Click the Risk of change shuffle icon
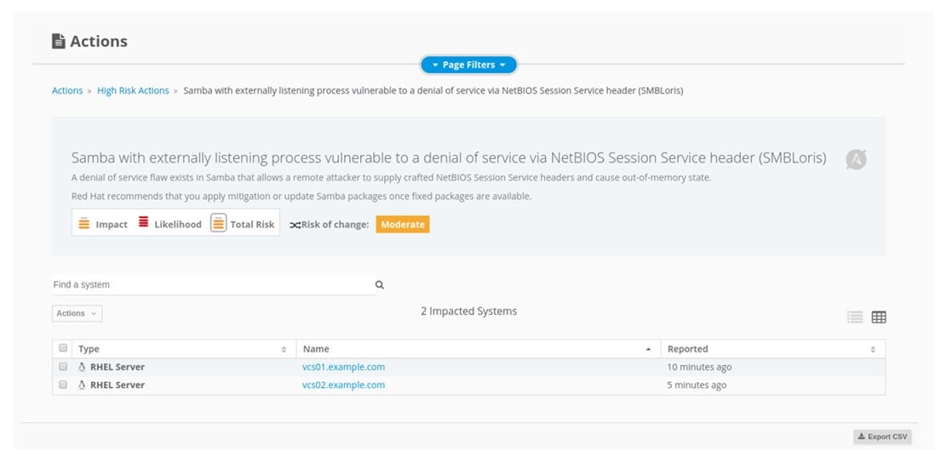The width and height of the screenshot is (947, 463). (x=295, y=225)
